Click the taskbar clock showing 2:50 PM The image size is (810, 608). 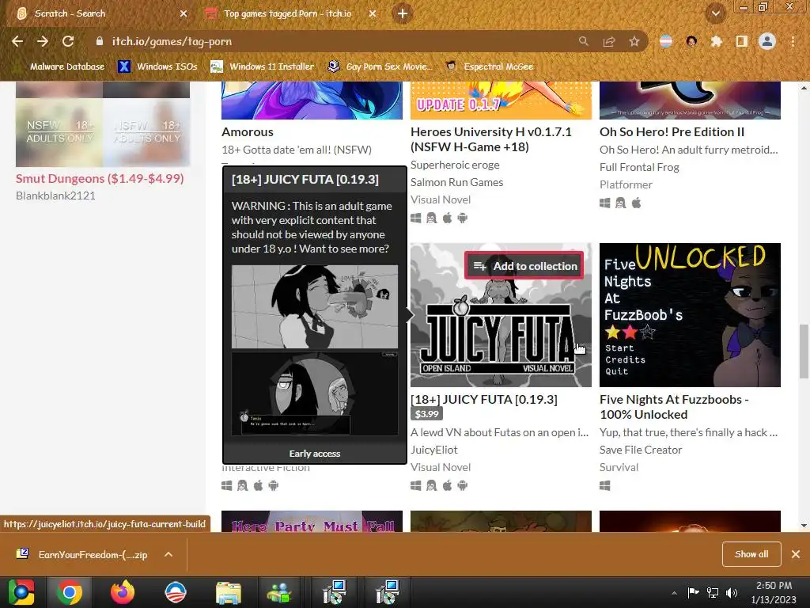point(774,592)
